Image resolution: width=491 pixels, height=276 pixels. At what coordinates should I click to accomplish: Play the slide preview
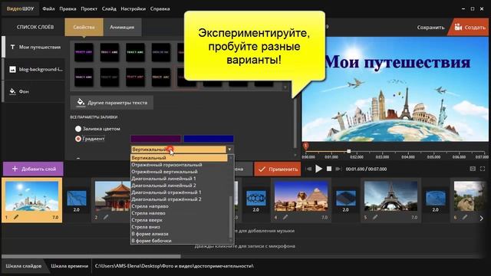(x=319, y=169)
